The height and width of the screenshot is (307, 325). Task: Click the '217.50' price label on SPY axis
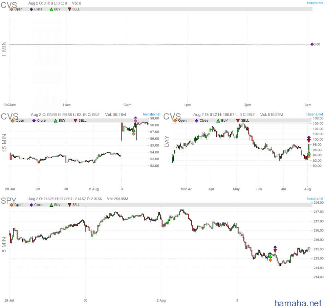(319, 212)
